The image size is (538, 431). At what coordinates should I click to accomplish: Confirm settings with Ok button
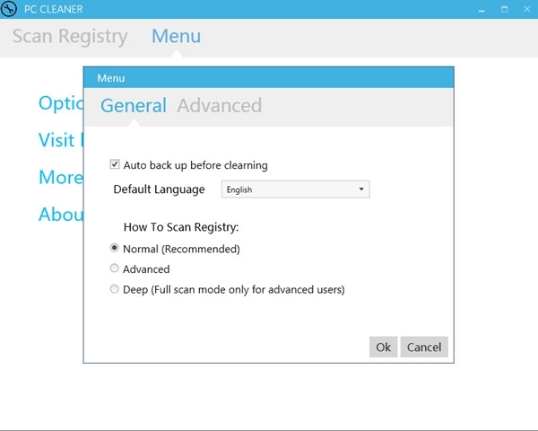click(x=383, y=347)
